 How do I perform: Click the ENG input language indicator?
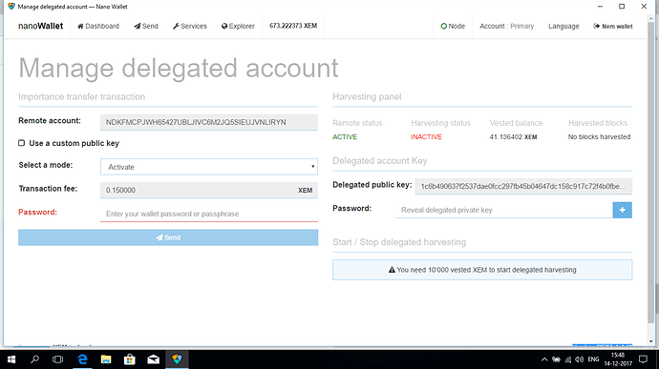pos(593,359)
